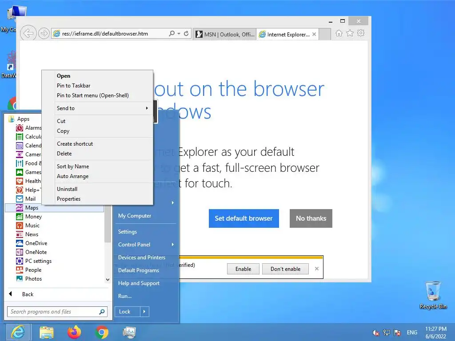Choose Pin to Taskbar
Viewport: 455px width, 341px height.
[x=73, y=86]
